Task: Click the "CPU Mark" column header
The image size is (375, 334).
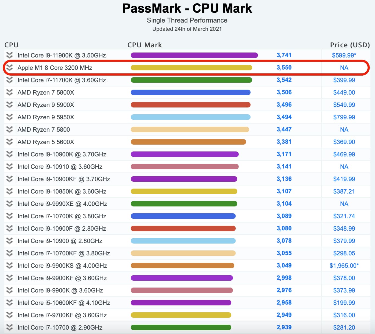Action: (145, 45)
